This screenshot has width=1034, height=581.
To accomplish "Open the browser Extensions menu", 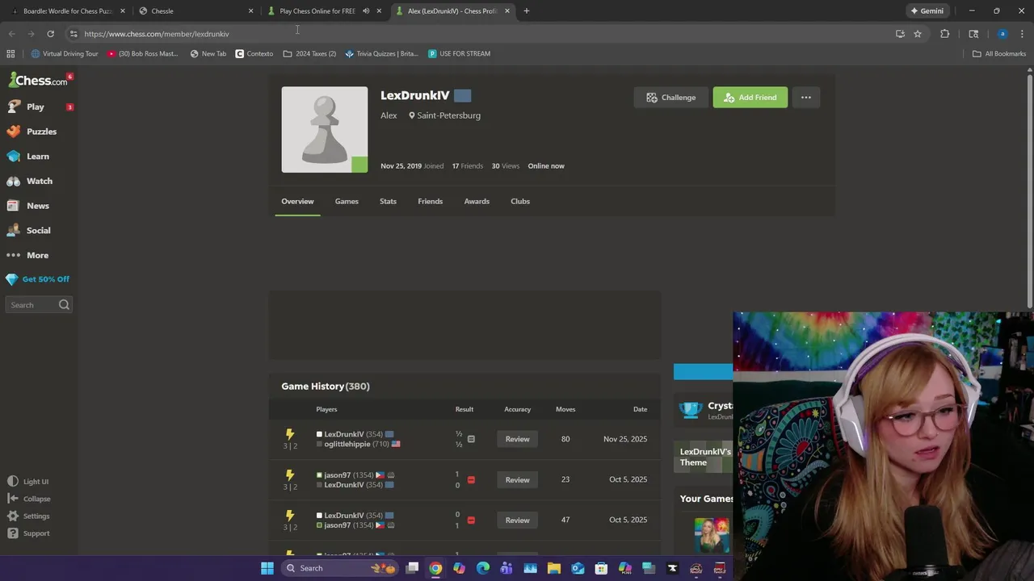I will click(944, 34).
